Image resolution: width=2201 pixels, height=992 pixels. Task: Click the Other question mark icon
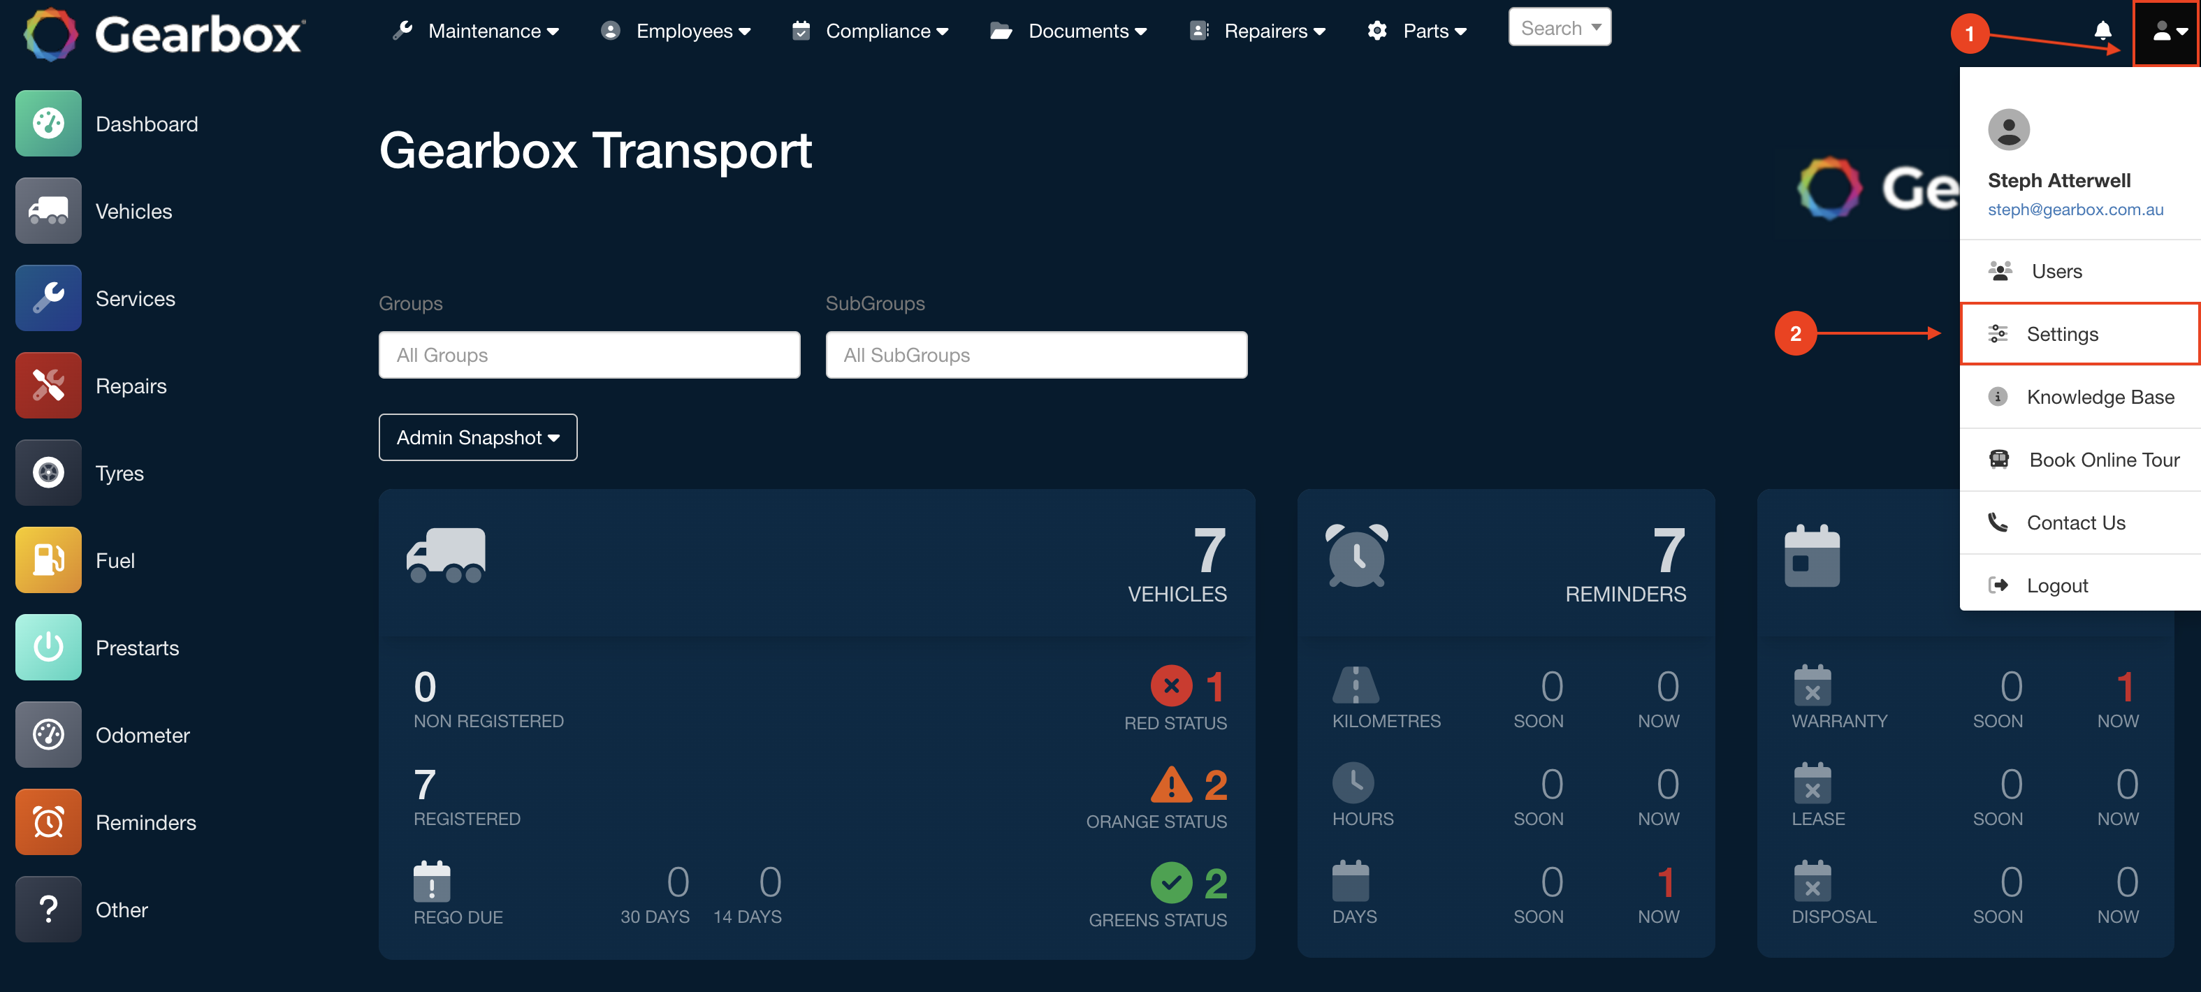point(49,909)
